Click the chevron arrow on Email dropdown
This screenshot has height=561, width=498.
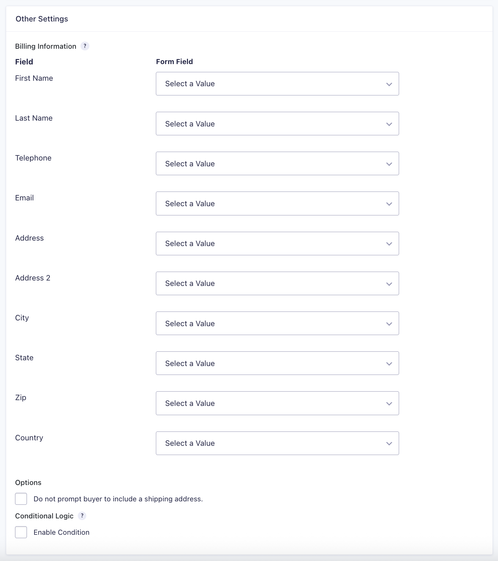389,204
